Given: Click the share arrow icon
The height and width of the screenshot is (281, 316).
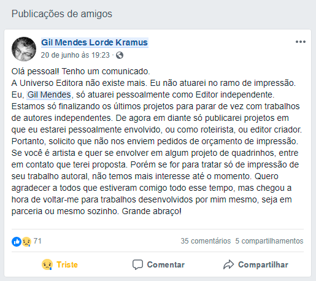Looking at the screenshot, I should [228, 264].
